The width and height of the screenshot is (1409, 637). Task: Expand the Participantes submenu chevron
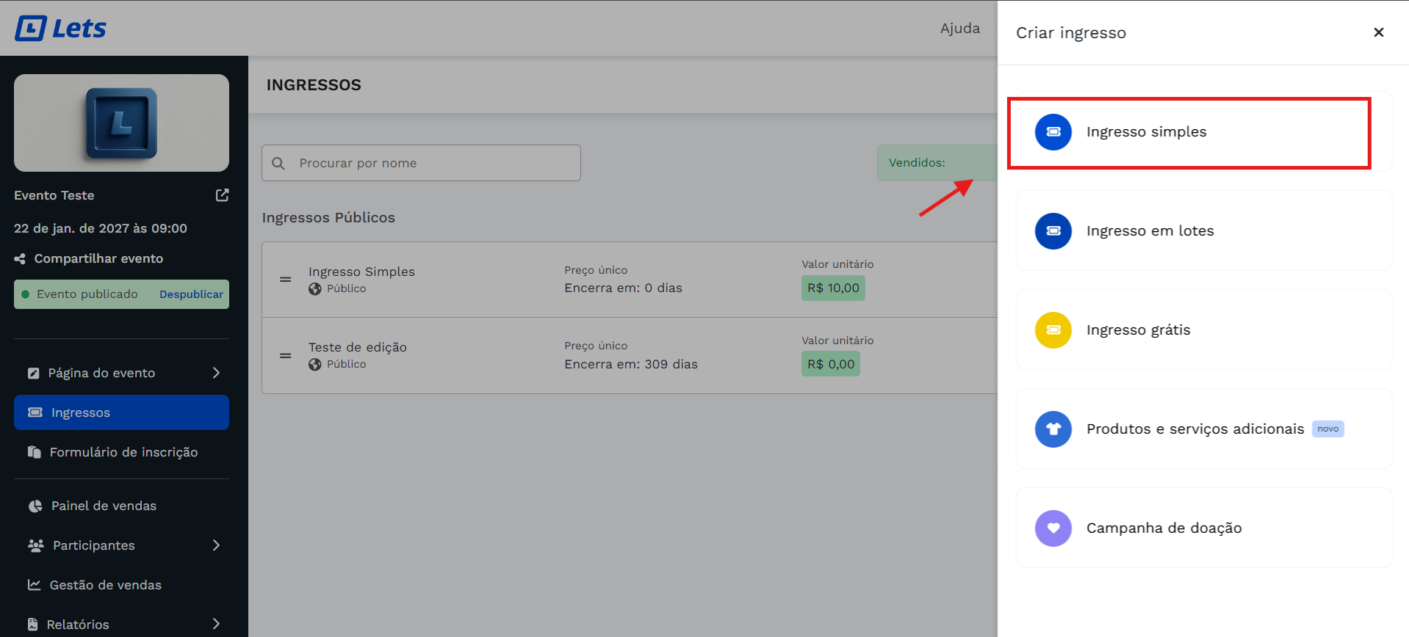click(216, 545)
